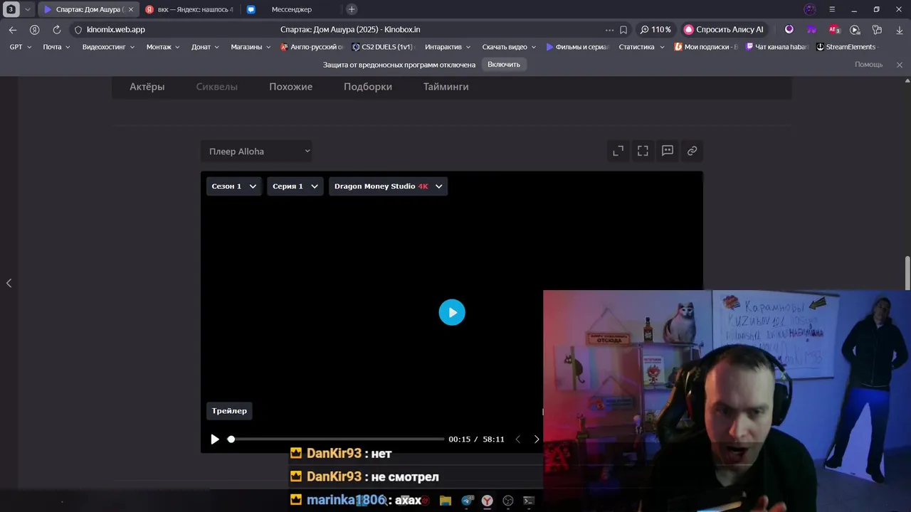This screenshot has width=911, height=512.
Task: Go to the next episode with right arrow
Action: (x=537, y=439)
